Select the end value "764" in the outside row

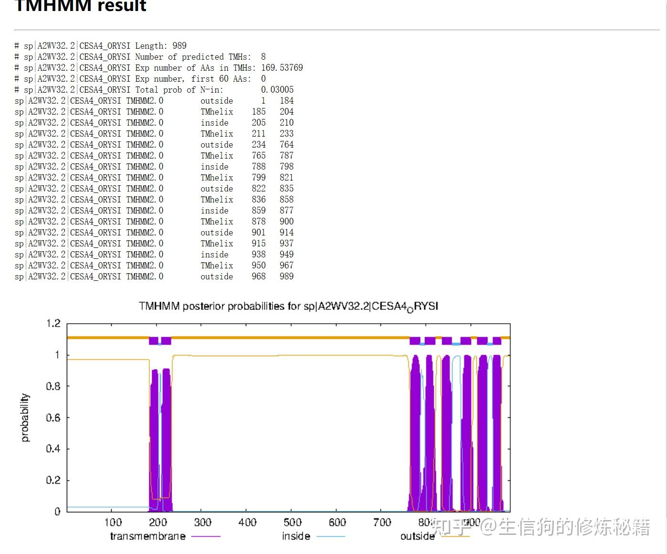coord(286,145)
